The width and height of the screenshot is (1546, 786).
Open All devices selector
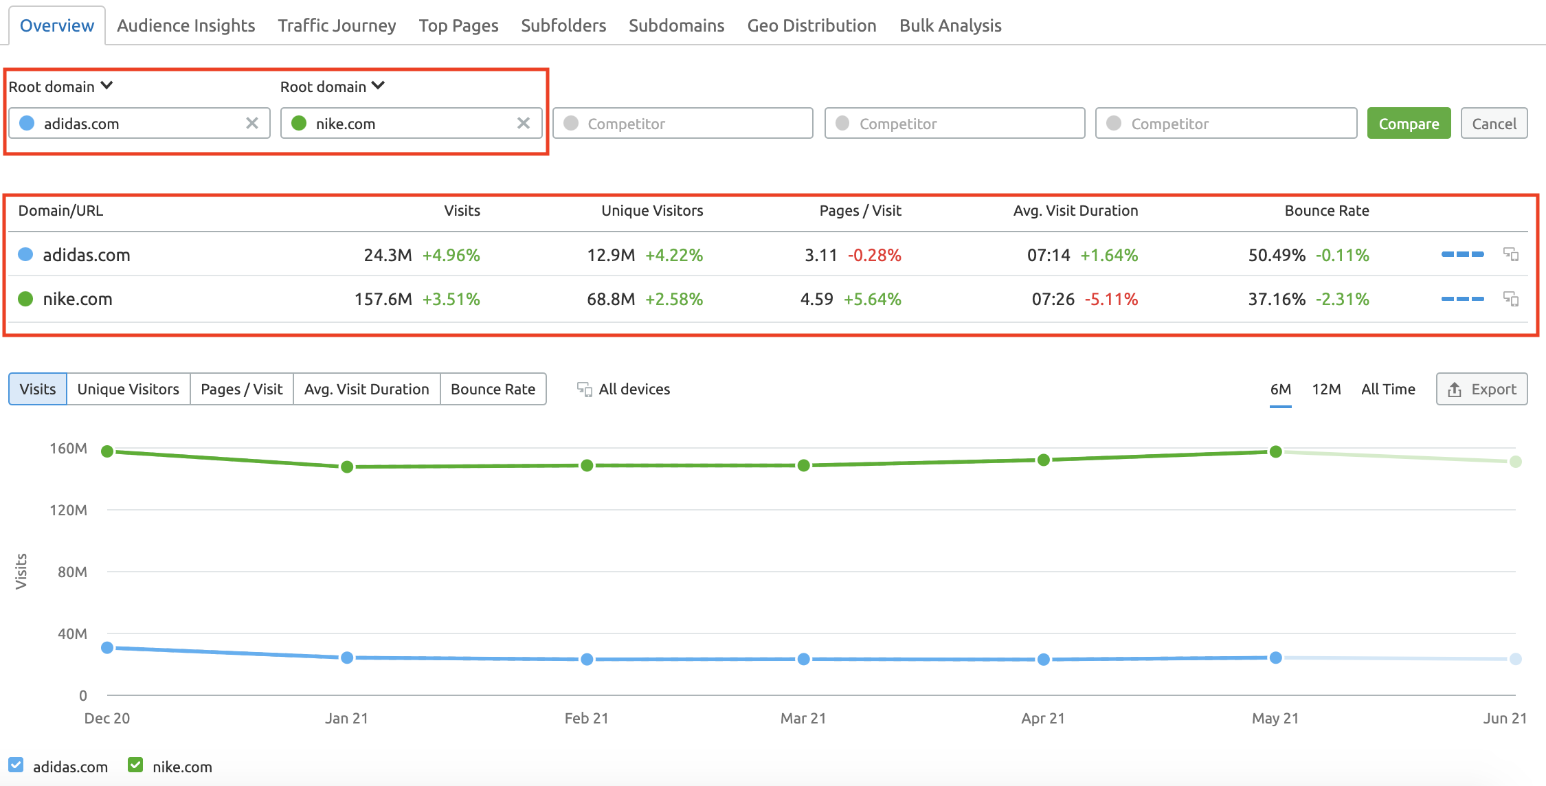pos(623,389)
